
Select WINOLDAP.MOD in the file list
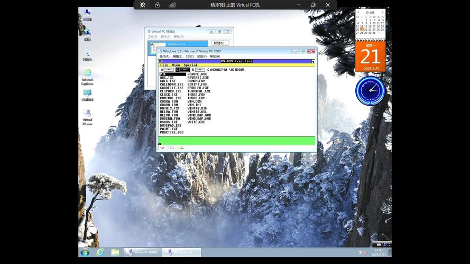click(x=199, y=119)
